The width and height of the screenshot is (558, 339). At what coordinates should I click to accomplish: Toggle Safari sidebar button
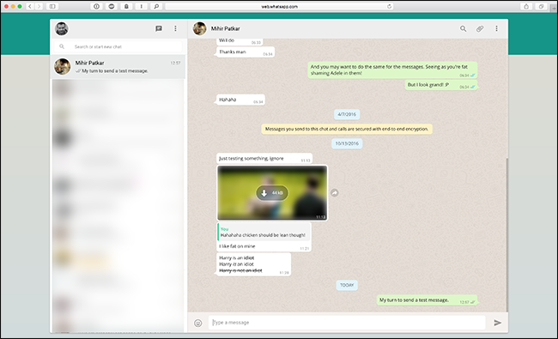coord(52,6)
